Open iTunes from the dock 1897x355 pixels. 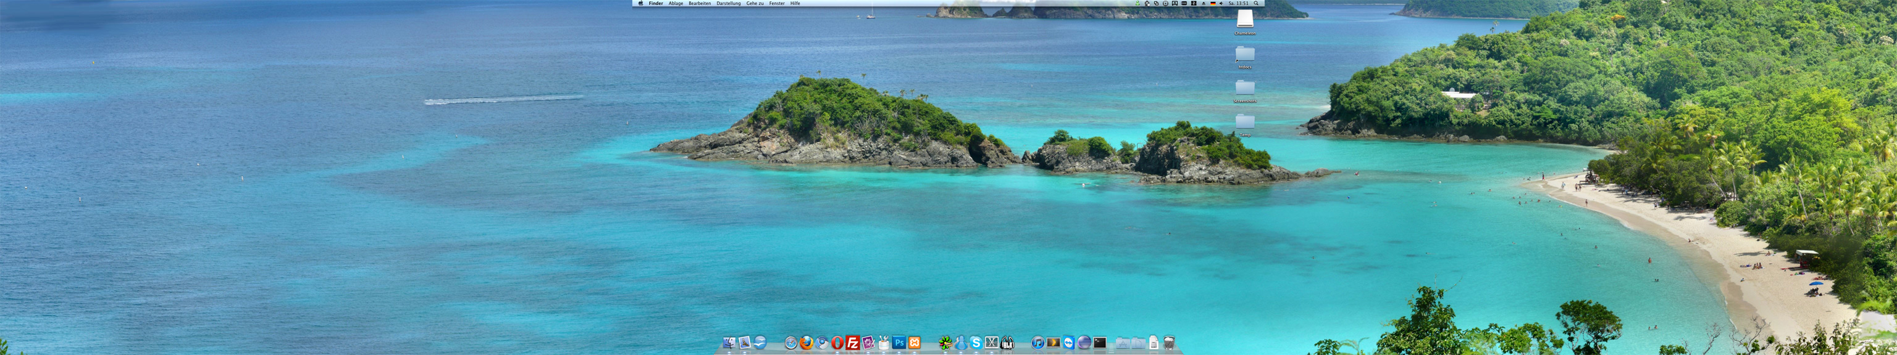pos(1037,343)
